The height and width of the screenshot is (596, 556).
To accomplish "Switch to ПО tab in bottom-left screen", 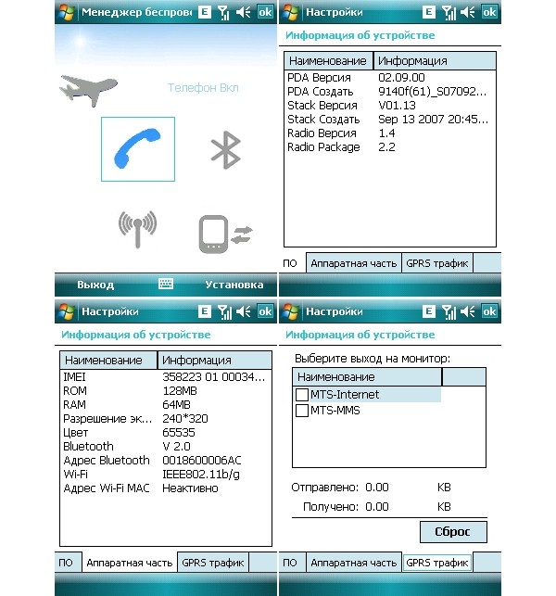I will pyautogui.click(x=66, y=563).
